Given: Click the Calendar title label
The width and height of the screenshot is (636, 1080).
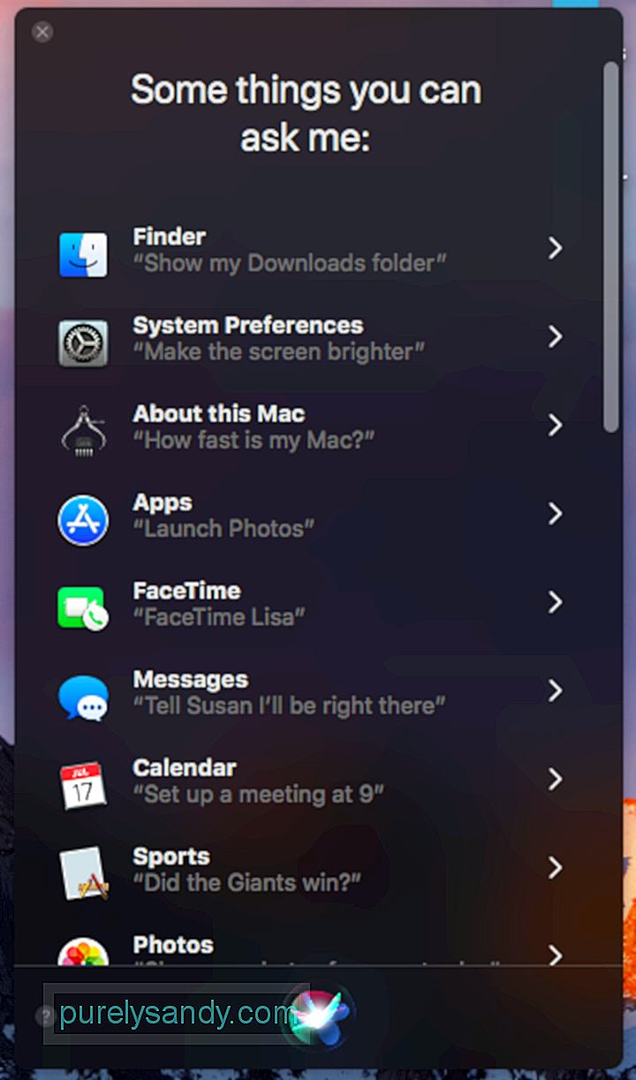Looking at the screenshot, I should 185,767.
